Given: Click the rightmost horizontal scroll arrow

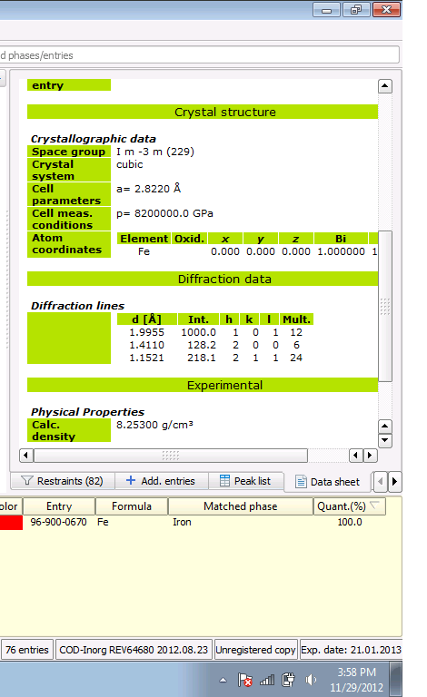Looking at the screenshot, I should [x=371, y=456].
